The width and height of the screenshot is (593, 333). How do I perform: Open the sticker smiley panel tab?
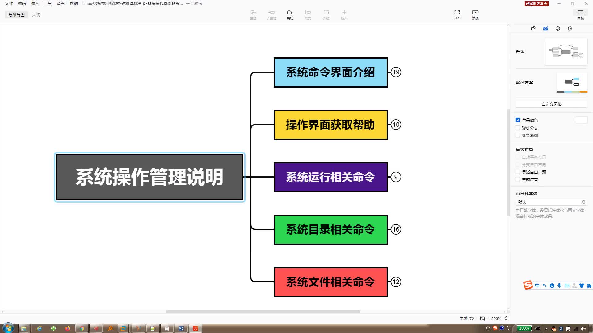click(558, 28)
